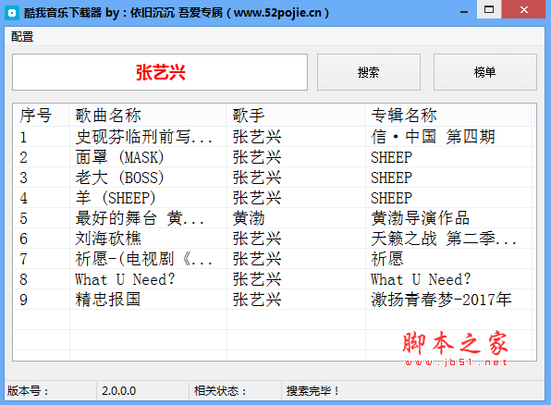
Task: Click album SHEEP in row 4
Action: [x=391, y=198]
